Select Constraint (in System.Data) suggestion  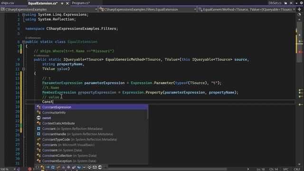point(91,150)
